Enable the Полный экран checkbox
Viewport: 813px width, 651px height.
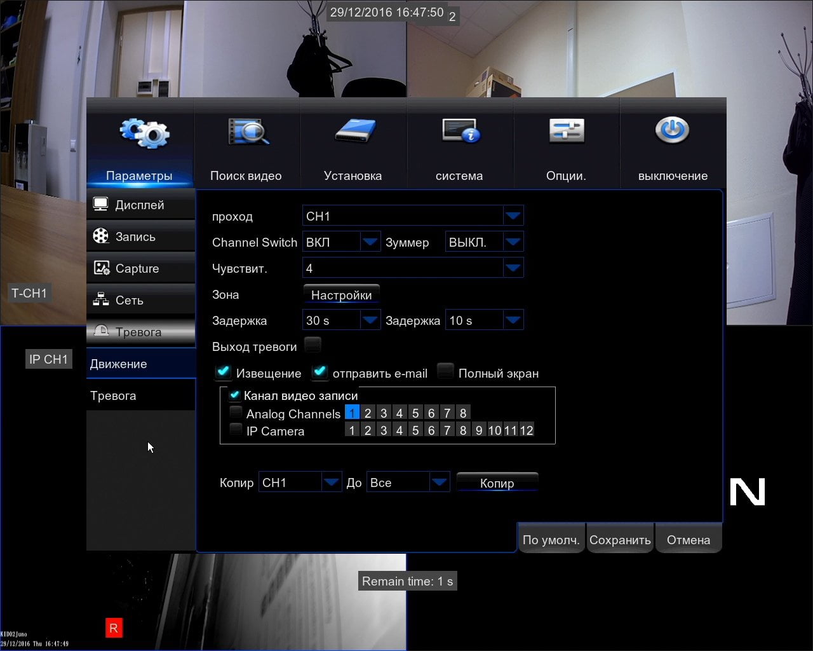click(445, 372)
